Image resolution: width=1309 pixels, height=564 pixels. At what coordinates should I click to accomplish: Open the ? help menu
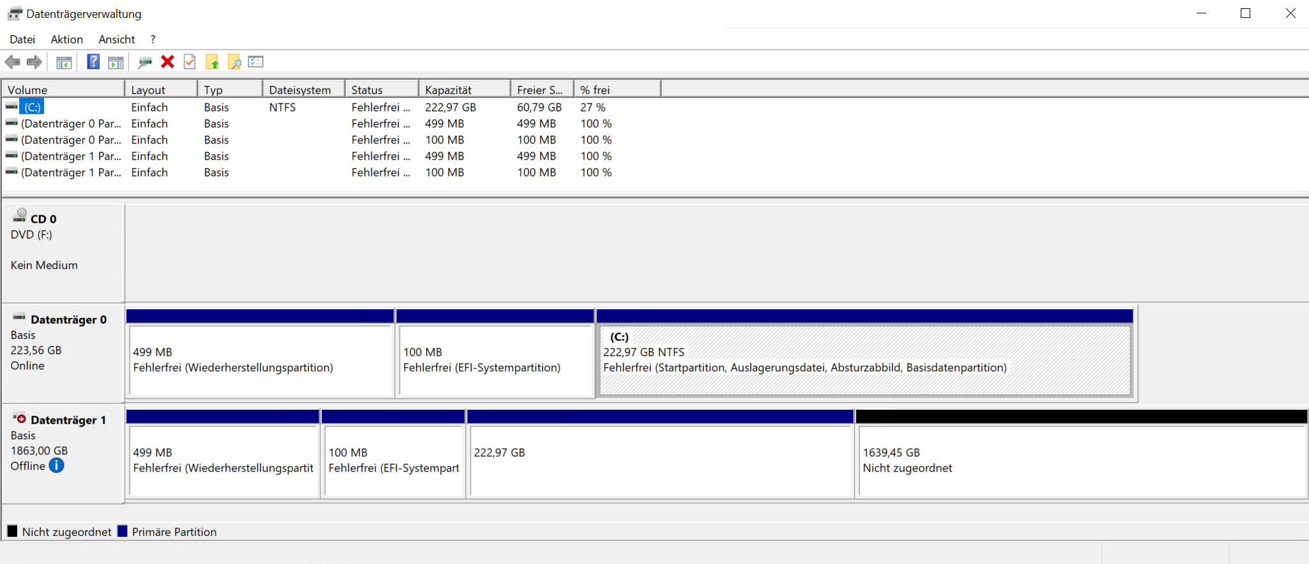click(153, 40)
